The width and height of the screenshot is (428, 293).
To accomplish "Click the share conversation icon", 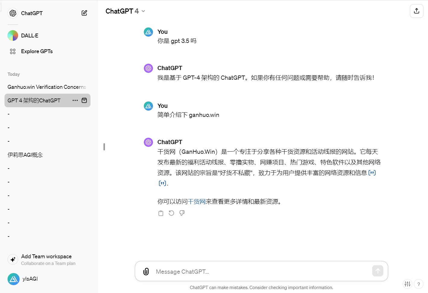I will coord(417,11).
